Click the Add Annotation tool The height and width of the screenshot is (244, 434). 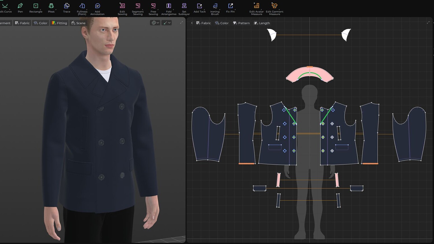click(x=98, y=9)
